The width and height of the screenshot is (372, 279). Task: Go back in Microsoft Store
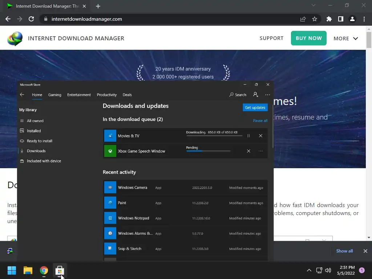pos(22,95)
